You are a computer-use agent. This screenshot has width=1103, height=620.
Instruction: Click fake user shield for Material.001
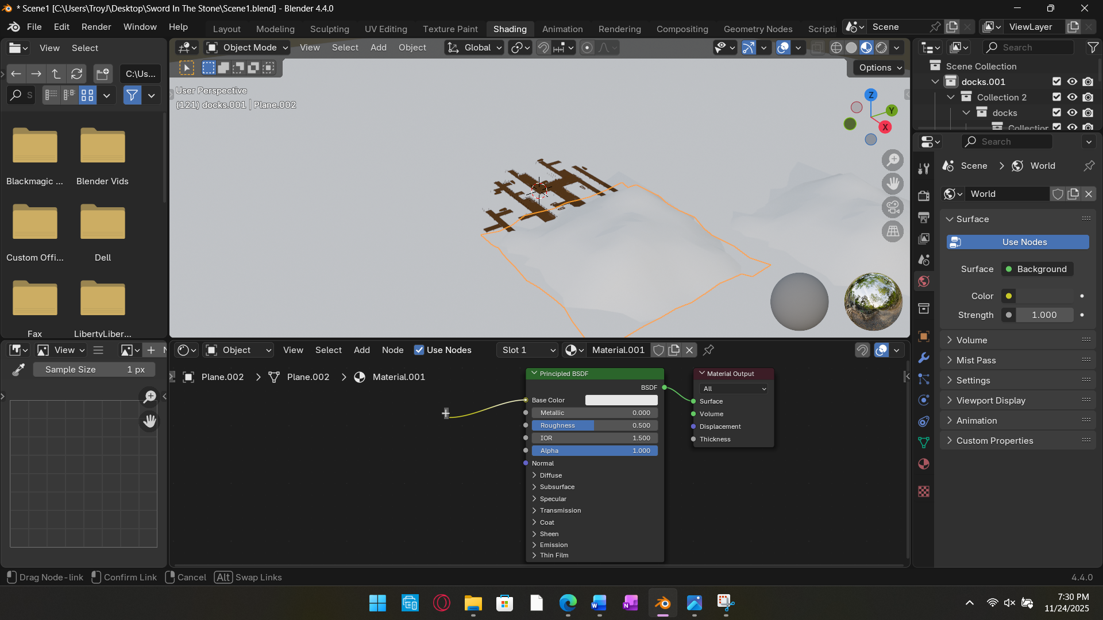659,350
